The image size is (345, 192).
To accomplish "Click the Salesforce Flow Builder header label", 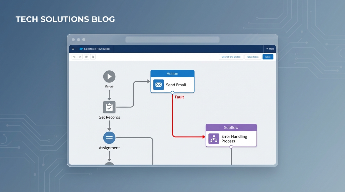I will click(97, 49).
